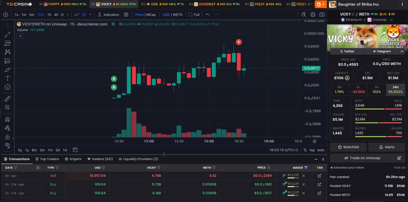The image size is (408, 202).
Task: Toggle price column USD/WETH switch
Action: pos(269,168)
